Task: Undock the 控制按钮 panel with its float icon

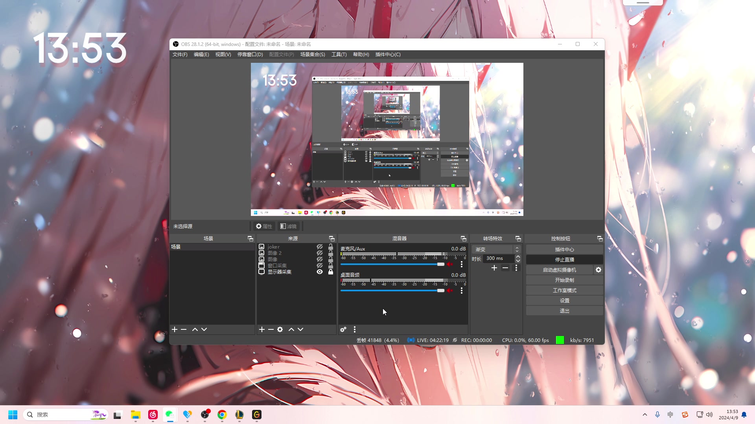Action: point(600,239)
